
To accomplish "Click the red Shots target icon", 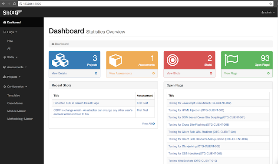I will (x=172, y=60).
